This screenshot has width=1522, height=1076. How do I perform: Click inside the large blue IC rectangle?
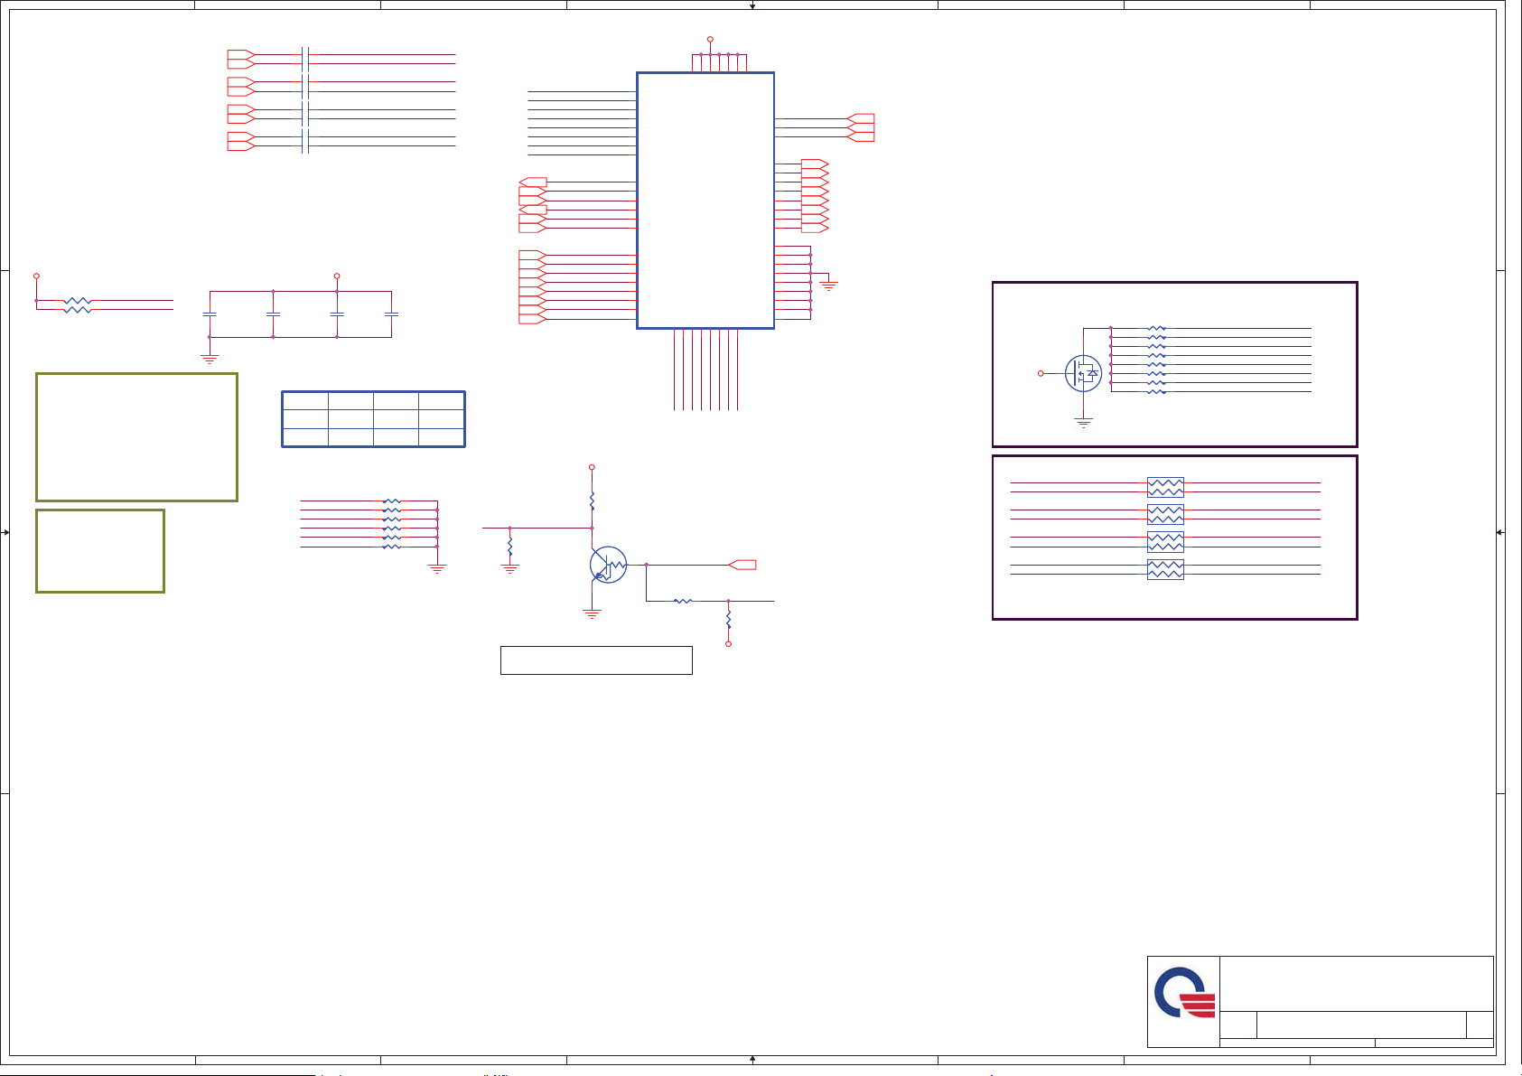[705, 201]
